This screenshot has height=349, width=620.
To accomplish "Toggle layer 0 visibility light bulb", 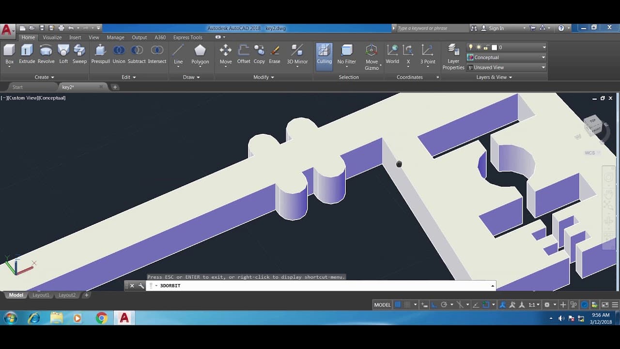I will [471, 47].
